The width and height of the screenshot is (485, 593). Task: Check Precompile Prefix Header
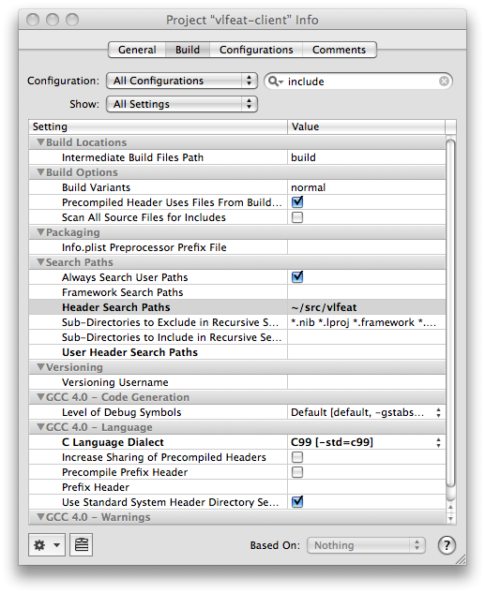point(297,472)
